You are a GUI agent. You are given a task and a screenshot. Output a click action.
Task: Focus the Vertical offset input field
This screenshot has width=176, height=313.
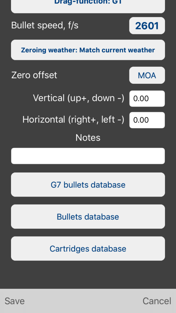pyautogui.click(x=147, y=99)
